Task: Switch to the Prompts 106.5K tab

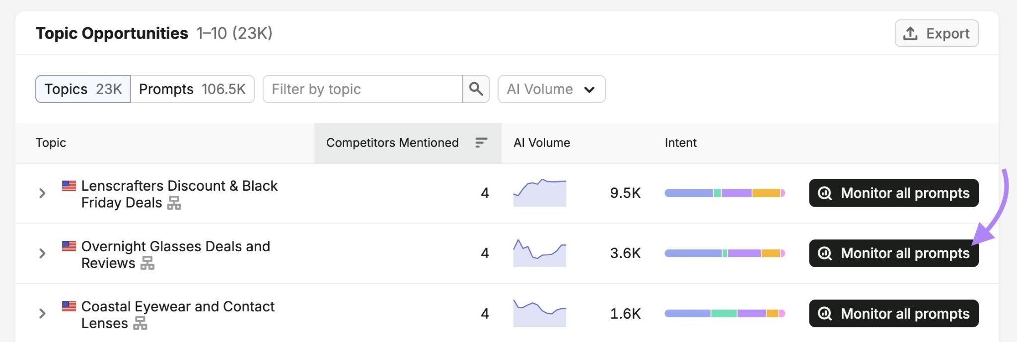Action: pos(192,89)
